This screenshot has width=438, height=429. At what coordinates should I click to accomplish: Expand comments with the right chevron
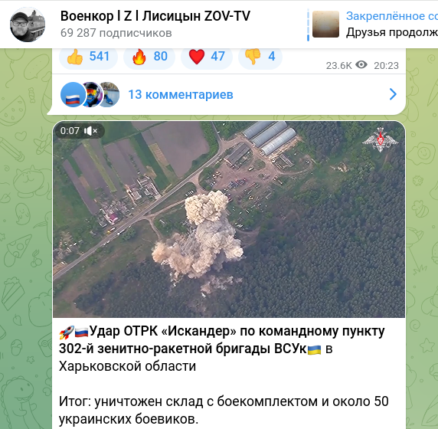(393, 94)
